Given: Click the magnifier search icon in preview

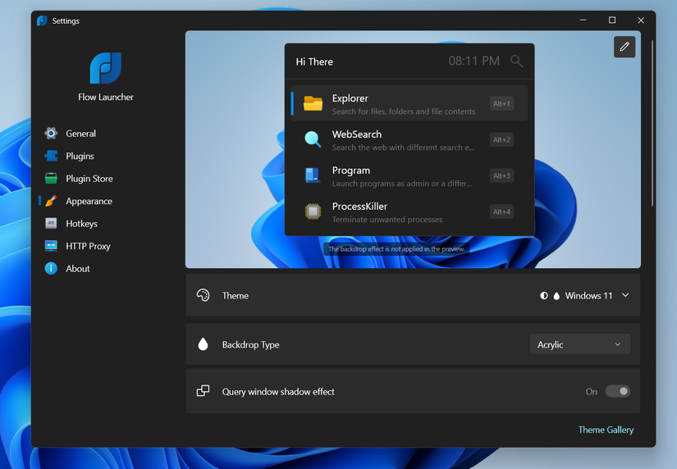Looking at the screenshot, I should click(x=516, y=61).
